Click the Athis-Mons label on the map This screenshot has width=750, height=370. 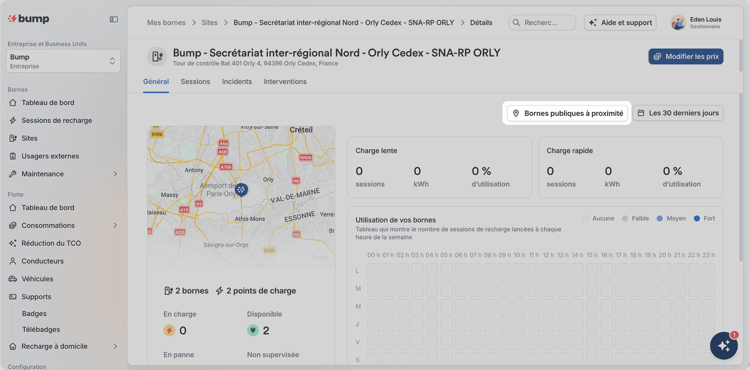click(x=250, y=218)
